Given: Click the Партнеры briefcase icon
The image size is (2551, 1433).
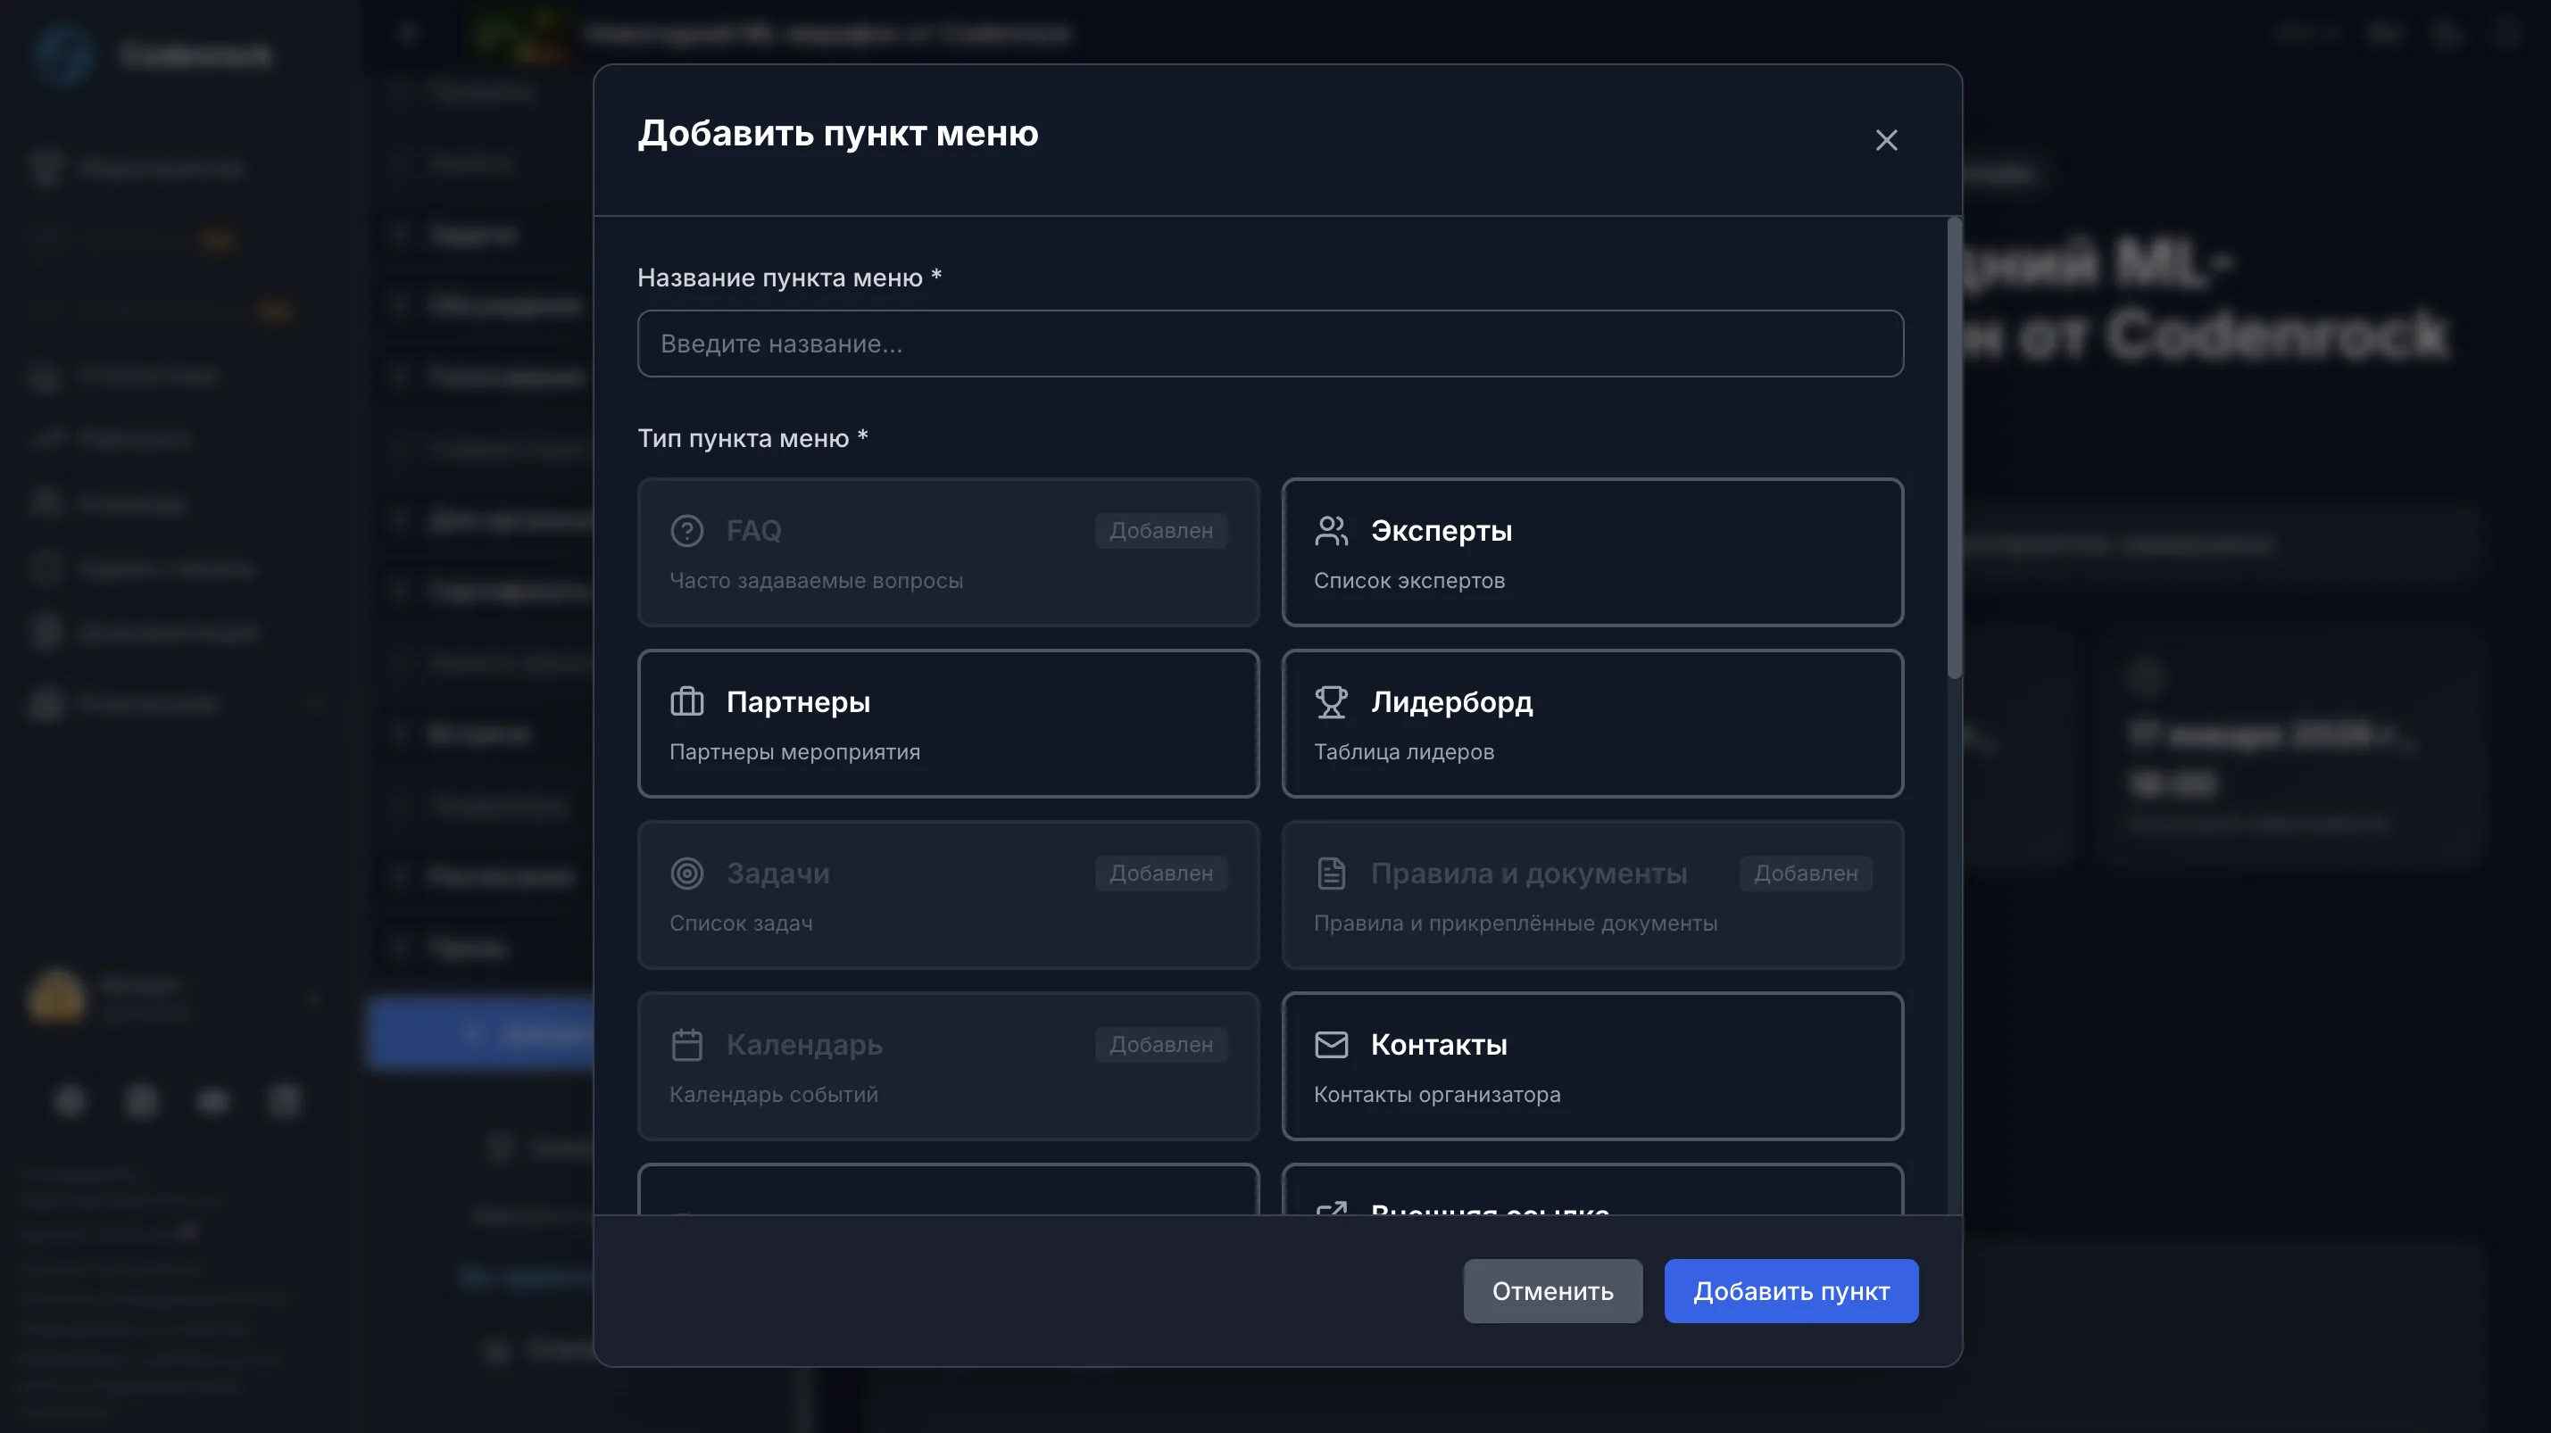Looking at the screenshot, I should 687,701.
